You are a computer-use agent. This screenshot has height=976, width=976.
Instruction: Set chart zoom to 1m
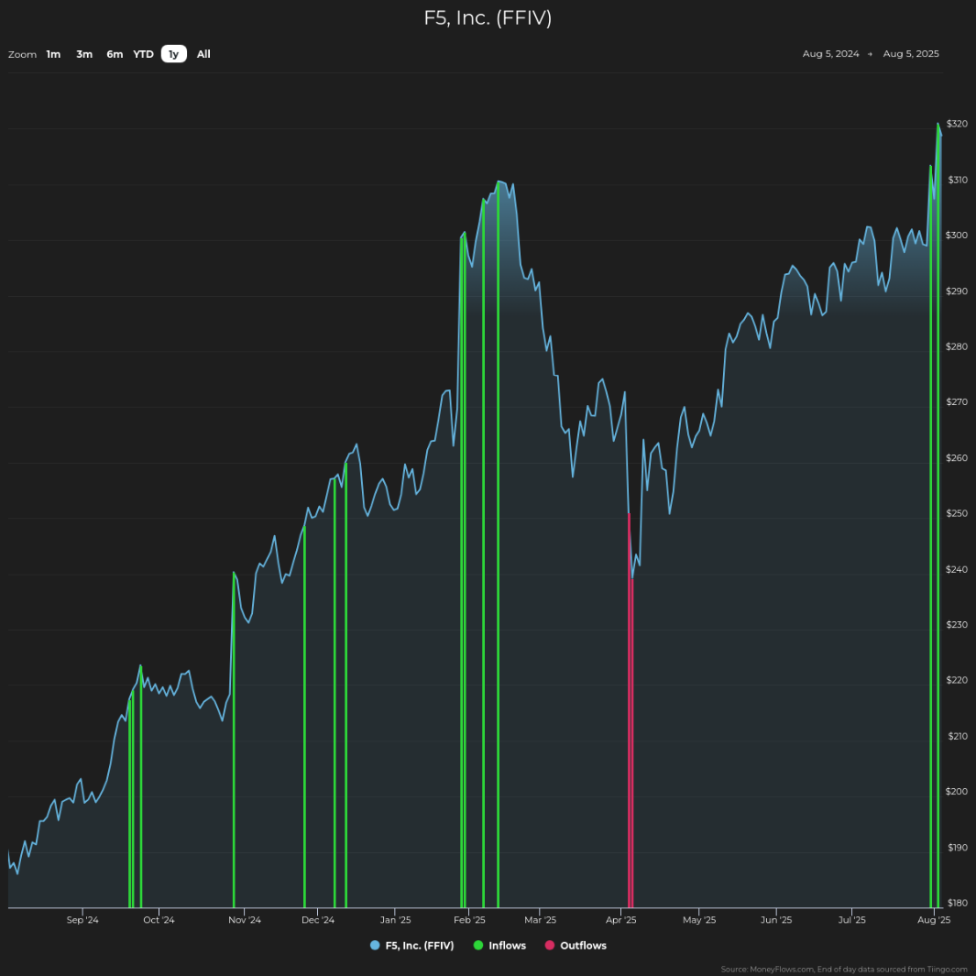coord(53,54)
